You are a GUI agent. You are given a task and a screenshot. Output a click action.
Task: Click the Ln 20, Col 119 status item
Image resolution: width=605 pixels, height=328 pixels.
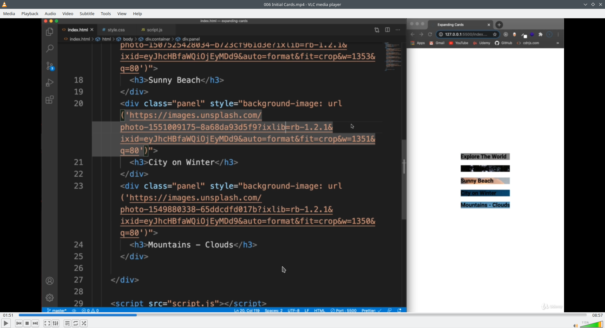(247, 310)
